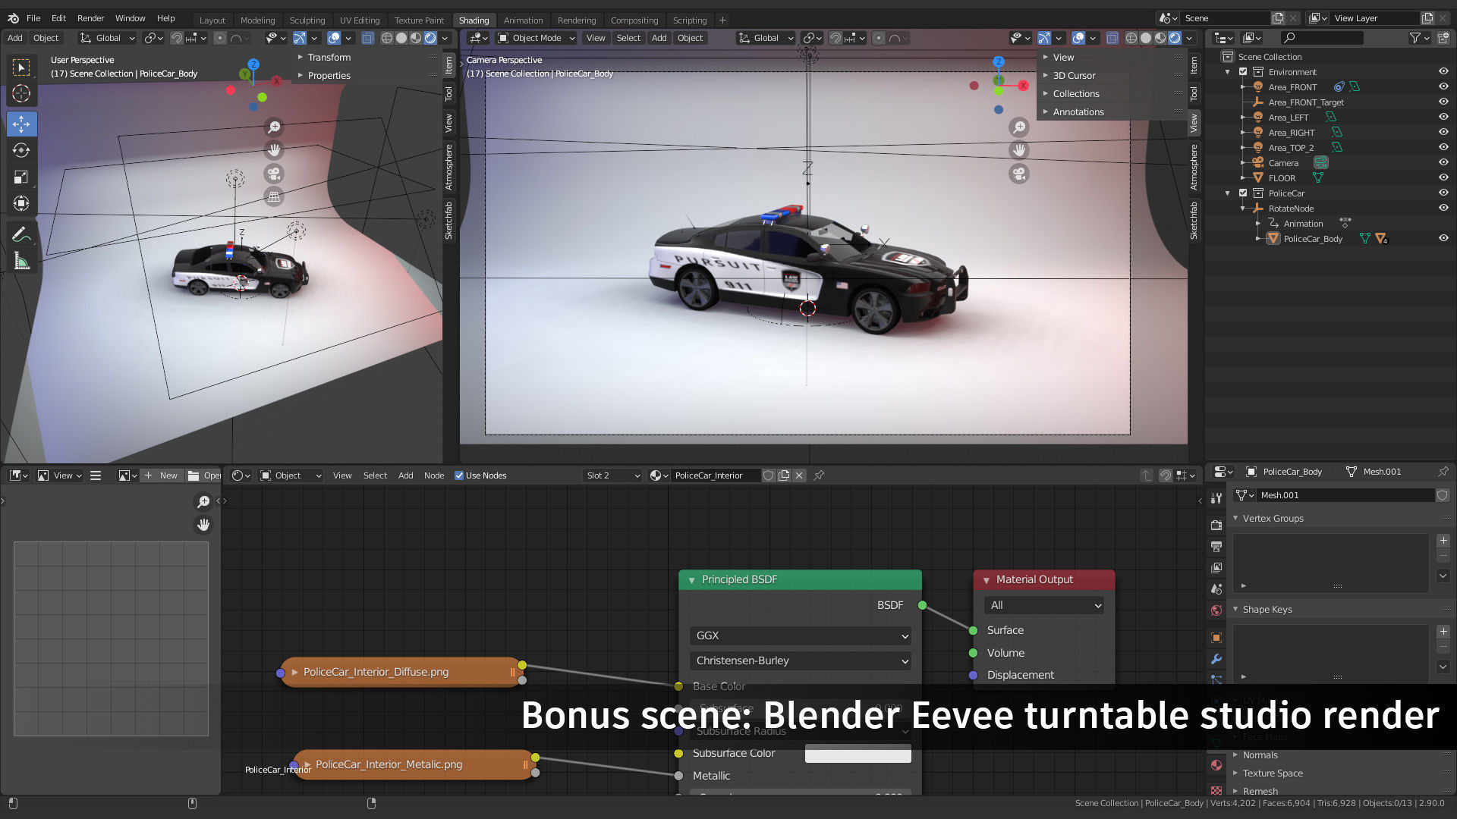The height and width of the screenshot is (819, 1457).
Task: Toggle visibility of Area_LEFT light
Action: [x=1443, y=117]
